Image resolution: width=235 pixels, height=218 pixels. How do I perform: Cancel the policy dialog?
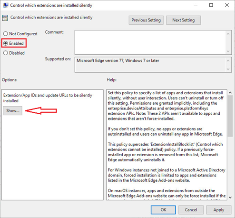[191, 210]
